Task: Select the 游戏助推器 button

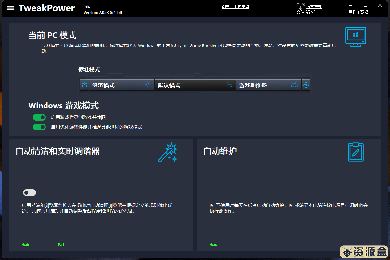Action: tap(269, 85)
